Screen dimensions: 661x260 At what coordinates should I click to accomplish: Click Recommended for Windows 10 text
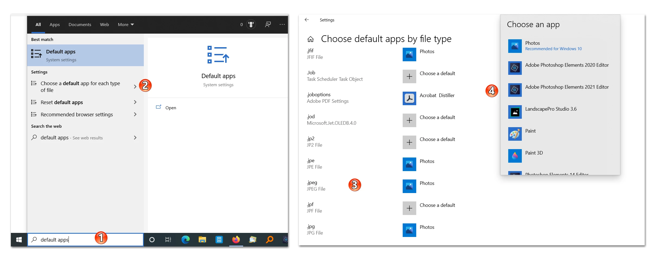(x=554, y=49)
